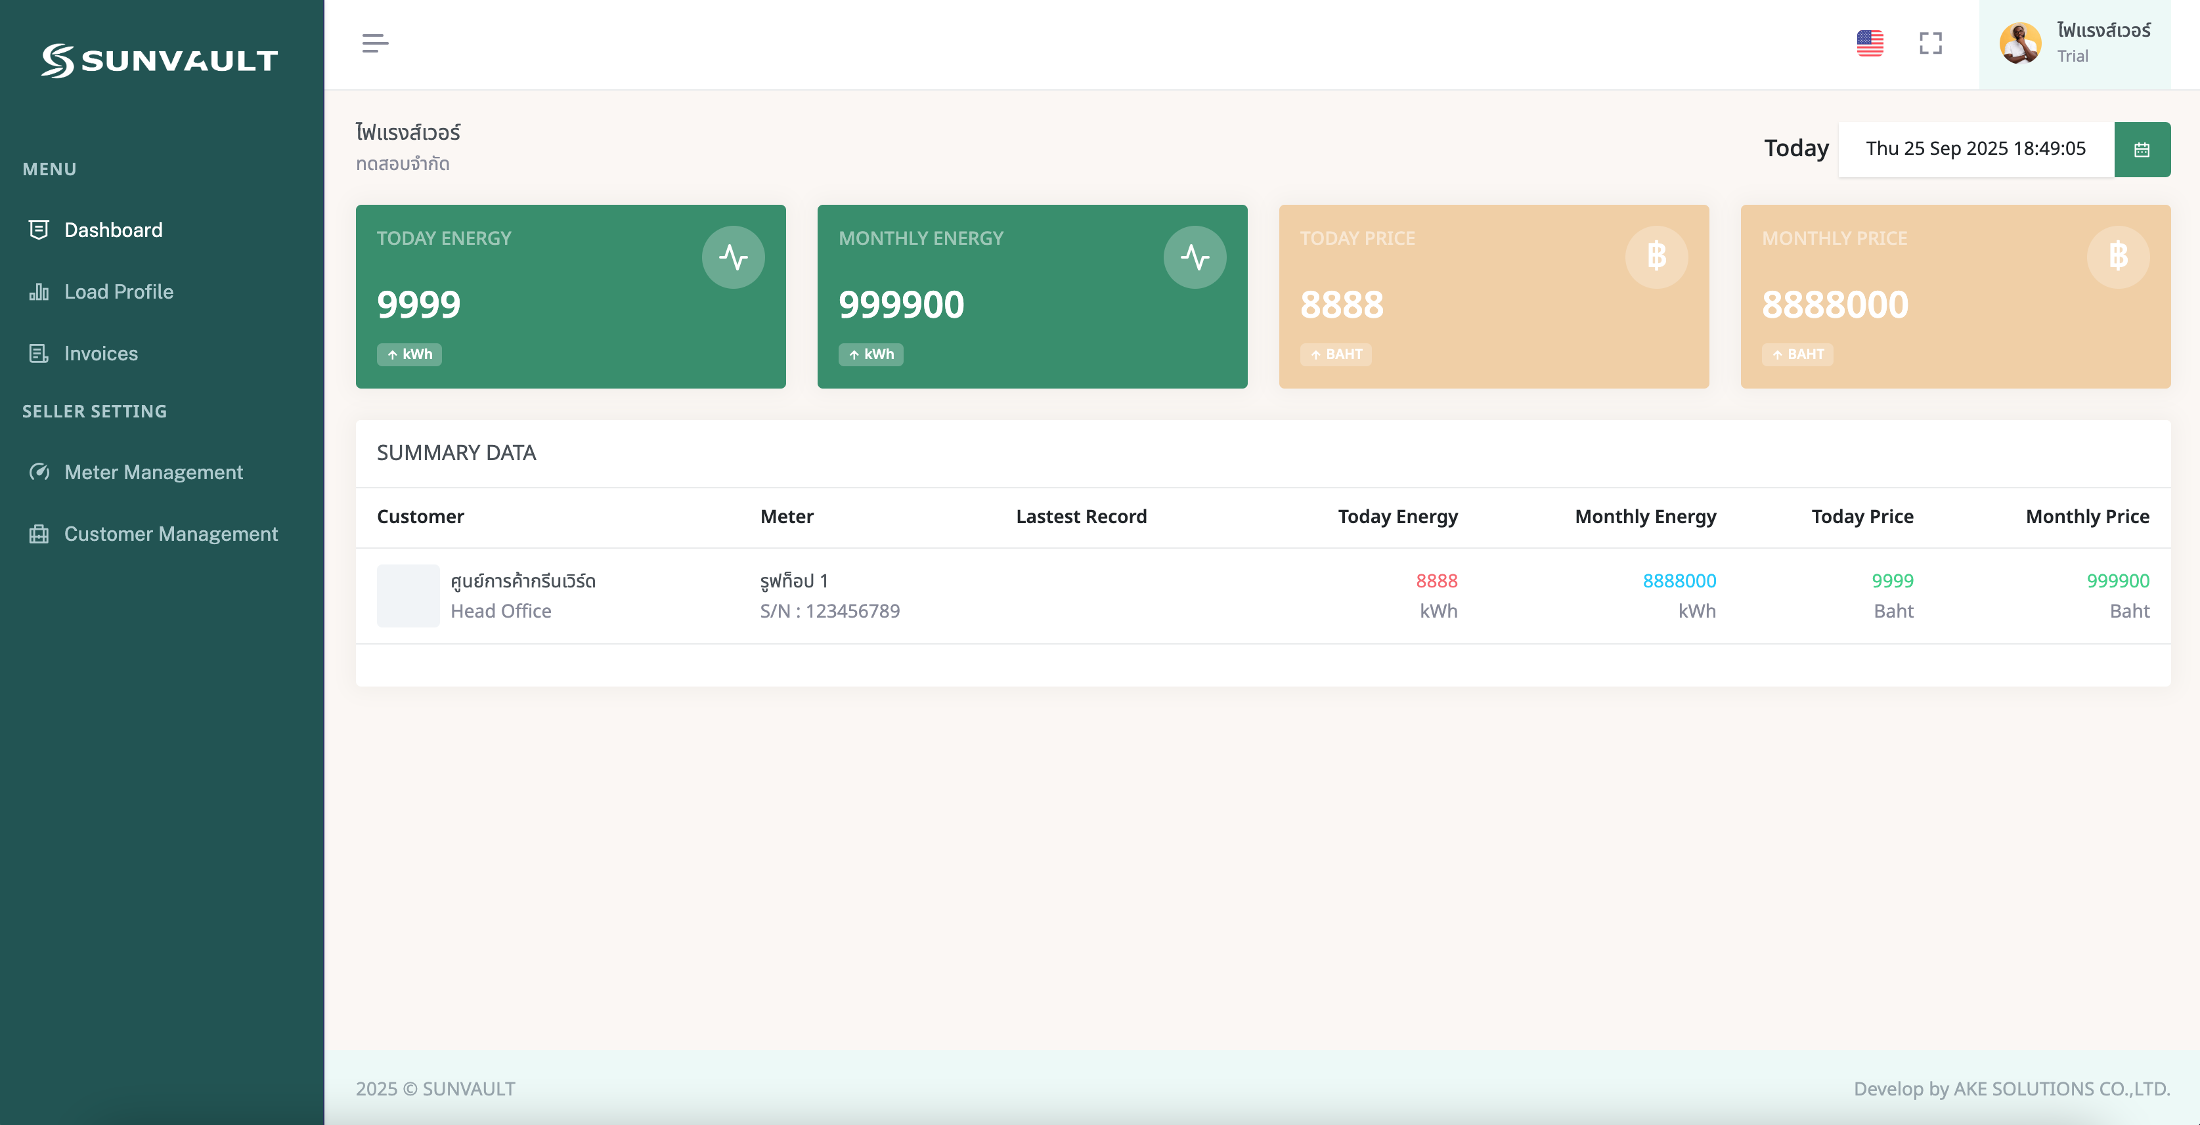
Task: Click the BAHT badge under Monthly Price card
Action: [1797, 354]
